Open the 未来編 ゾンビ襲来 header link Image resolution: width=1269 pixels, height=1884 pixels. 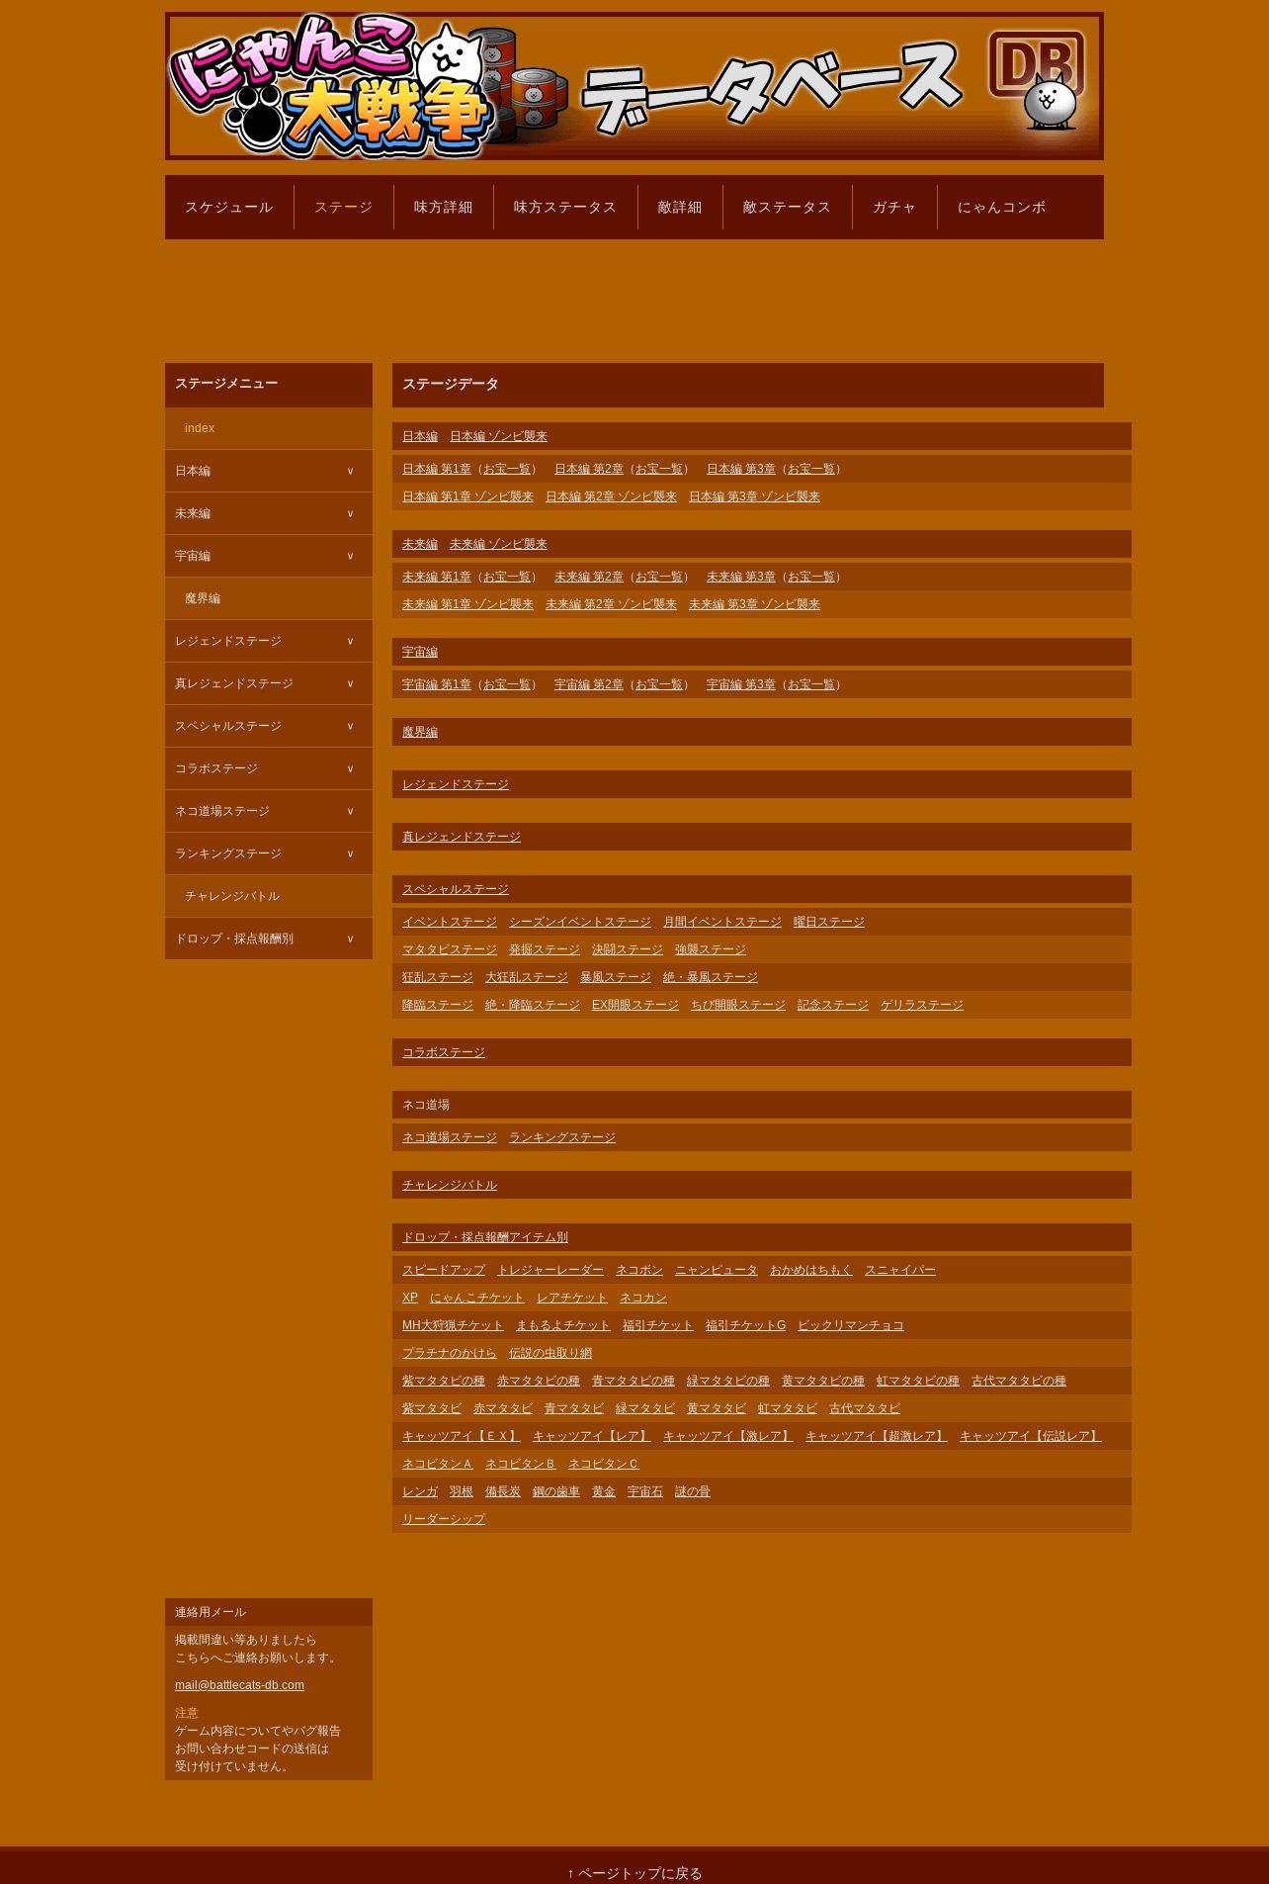(x=498, y=544)
